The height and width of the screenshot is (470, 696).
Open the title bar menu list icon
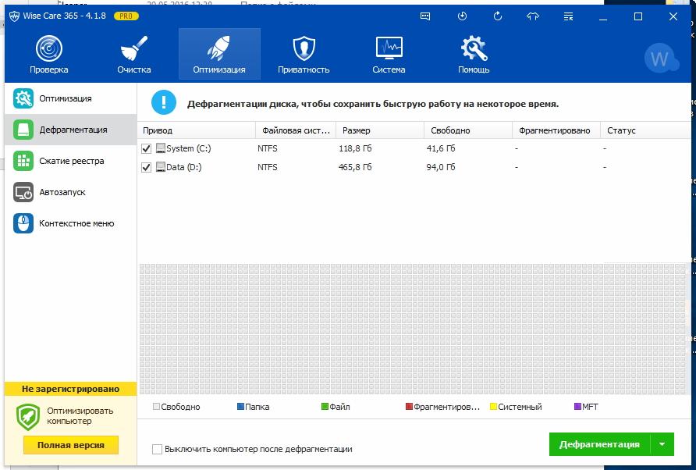pyautogui.click(x=568, y=16)
